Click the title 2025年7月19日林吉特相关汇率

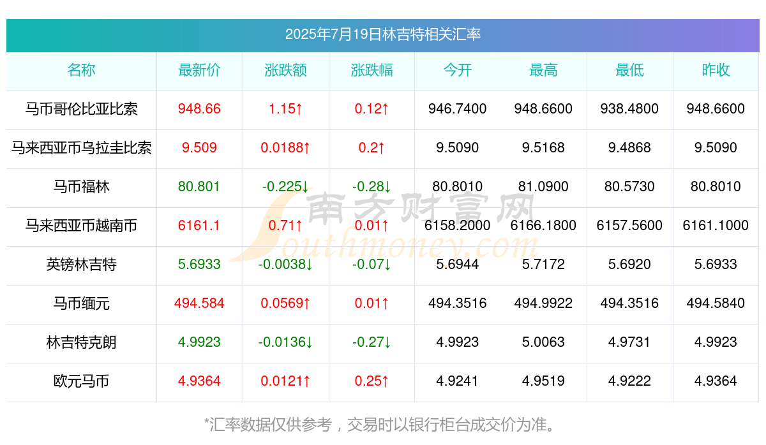383,34
